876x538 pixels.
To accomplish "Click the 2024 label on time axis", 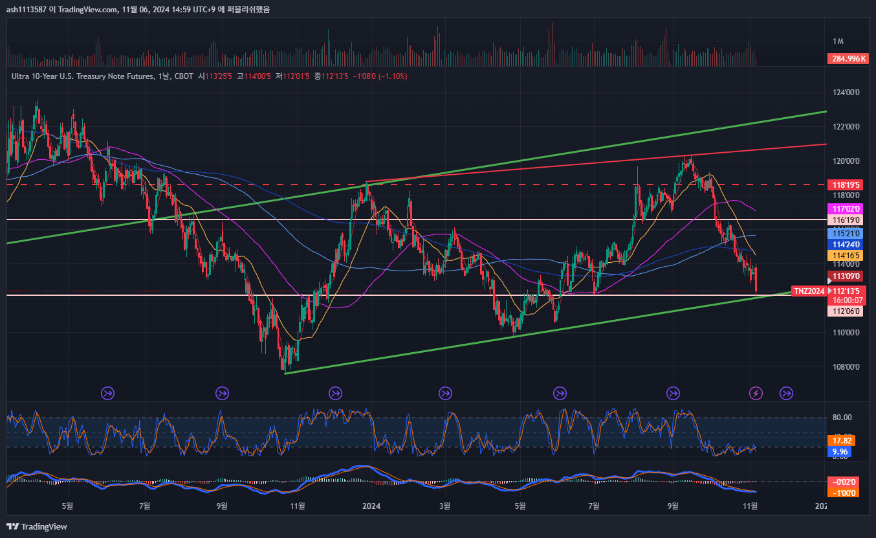I will (371, 506).
